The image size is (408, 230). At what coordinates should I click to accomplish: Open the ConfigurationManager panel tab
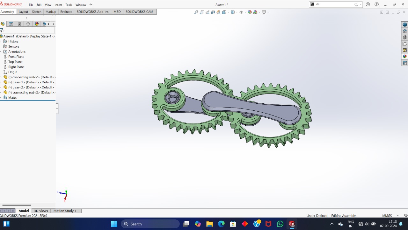pyautogui.click(x=19, y=24)
